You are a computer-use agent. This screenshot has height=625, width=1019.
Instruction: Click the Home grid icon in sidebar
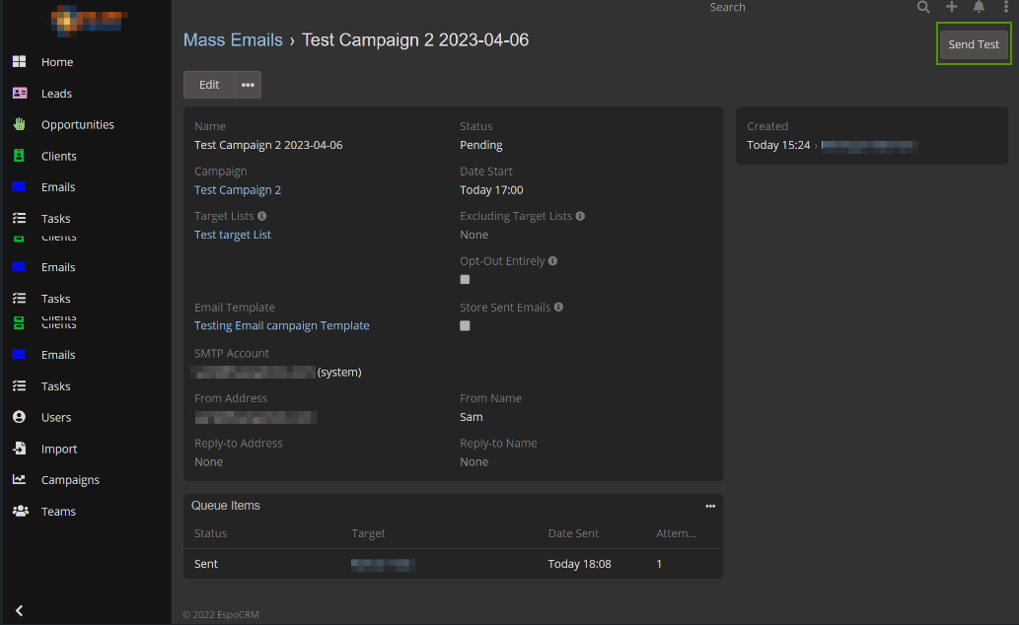(19, 62)
